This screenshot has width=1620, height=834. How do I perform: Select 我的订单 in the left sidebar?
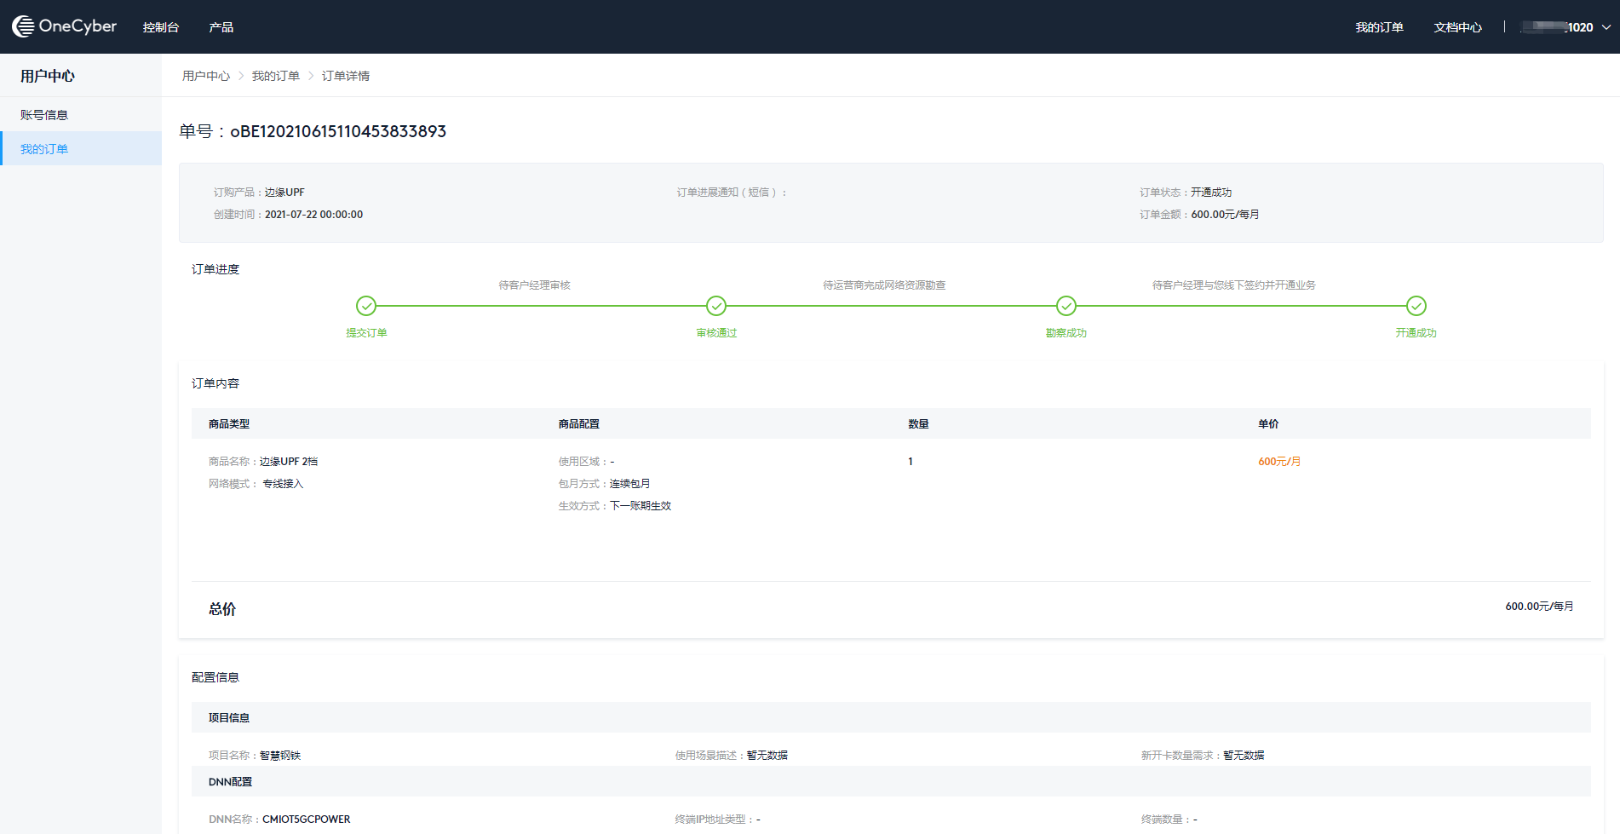44,149
